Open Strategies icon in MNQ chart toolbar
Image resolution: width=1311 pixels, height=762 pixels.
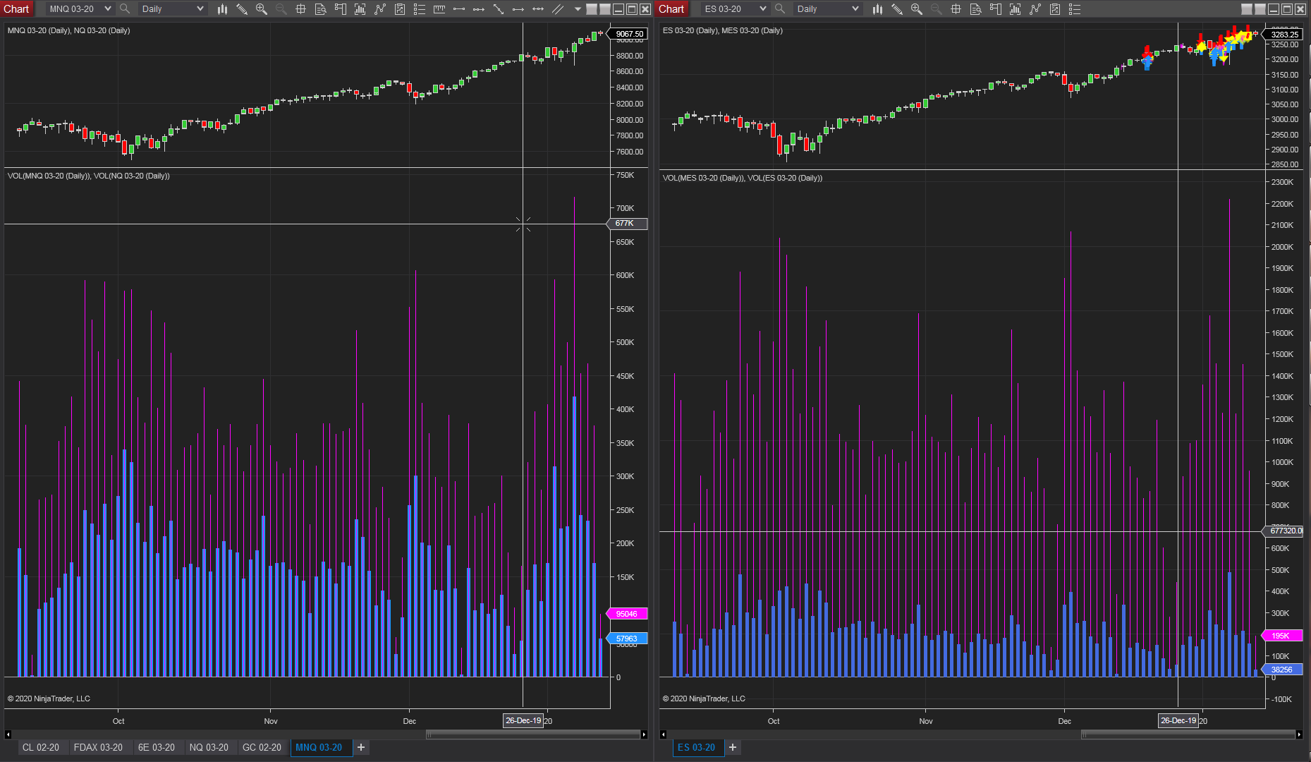pyautogui.click(x=380, y=9)
